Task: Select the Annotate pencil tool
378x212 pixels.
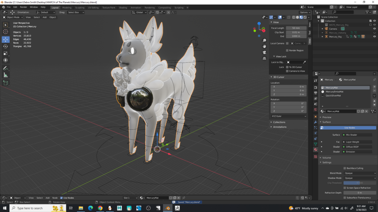Action: (x=6, y=69)
